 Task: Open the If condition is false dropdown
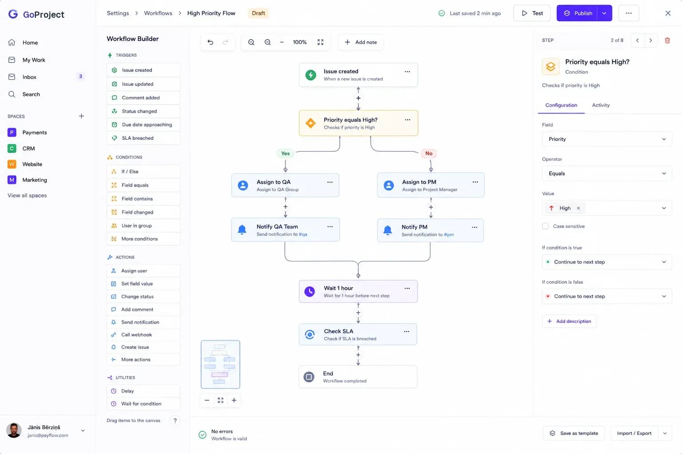pos(607,296)
